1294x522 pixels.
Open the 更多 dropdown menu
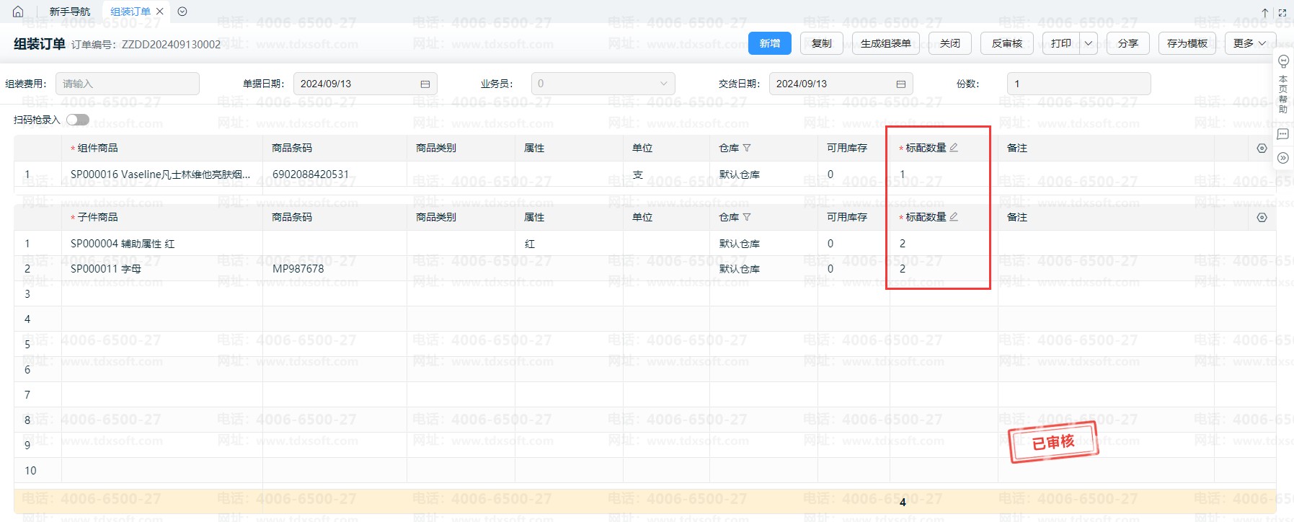1249,43
